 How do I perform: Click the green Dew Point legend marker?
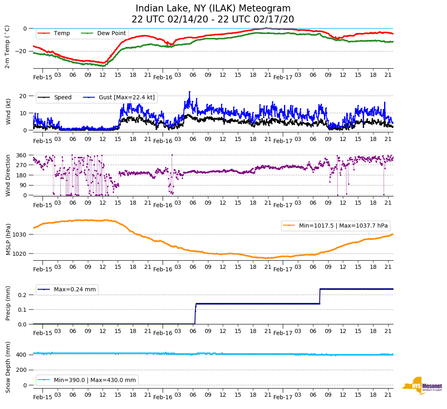(87, 34)
